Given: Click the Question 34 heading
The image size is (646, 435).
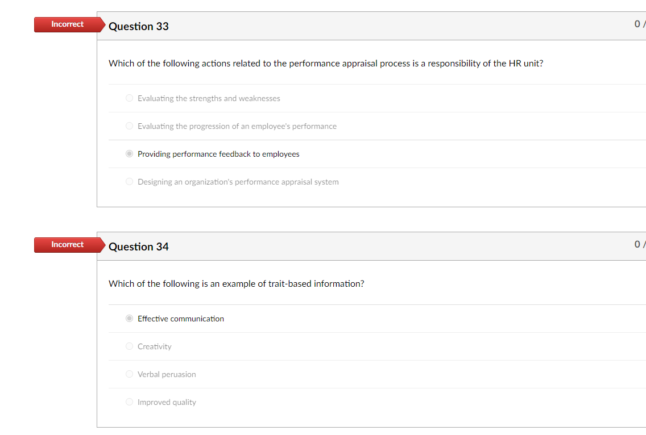Looking at the screenshot, I should click(x=138, y=246).
